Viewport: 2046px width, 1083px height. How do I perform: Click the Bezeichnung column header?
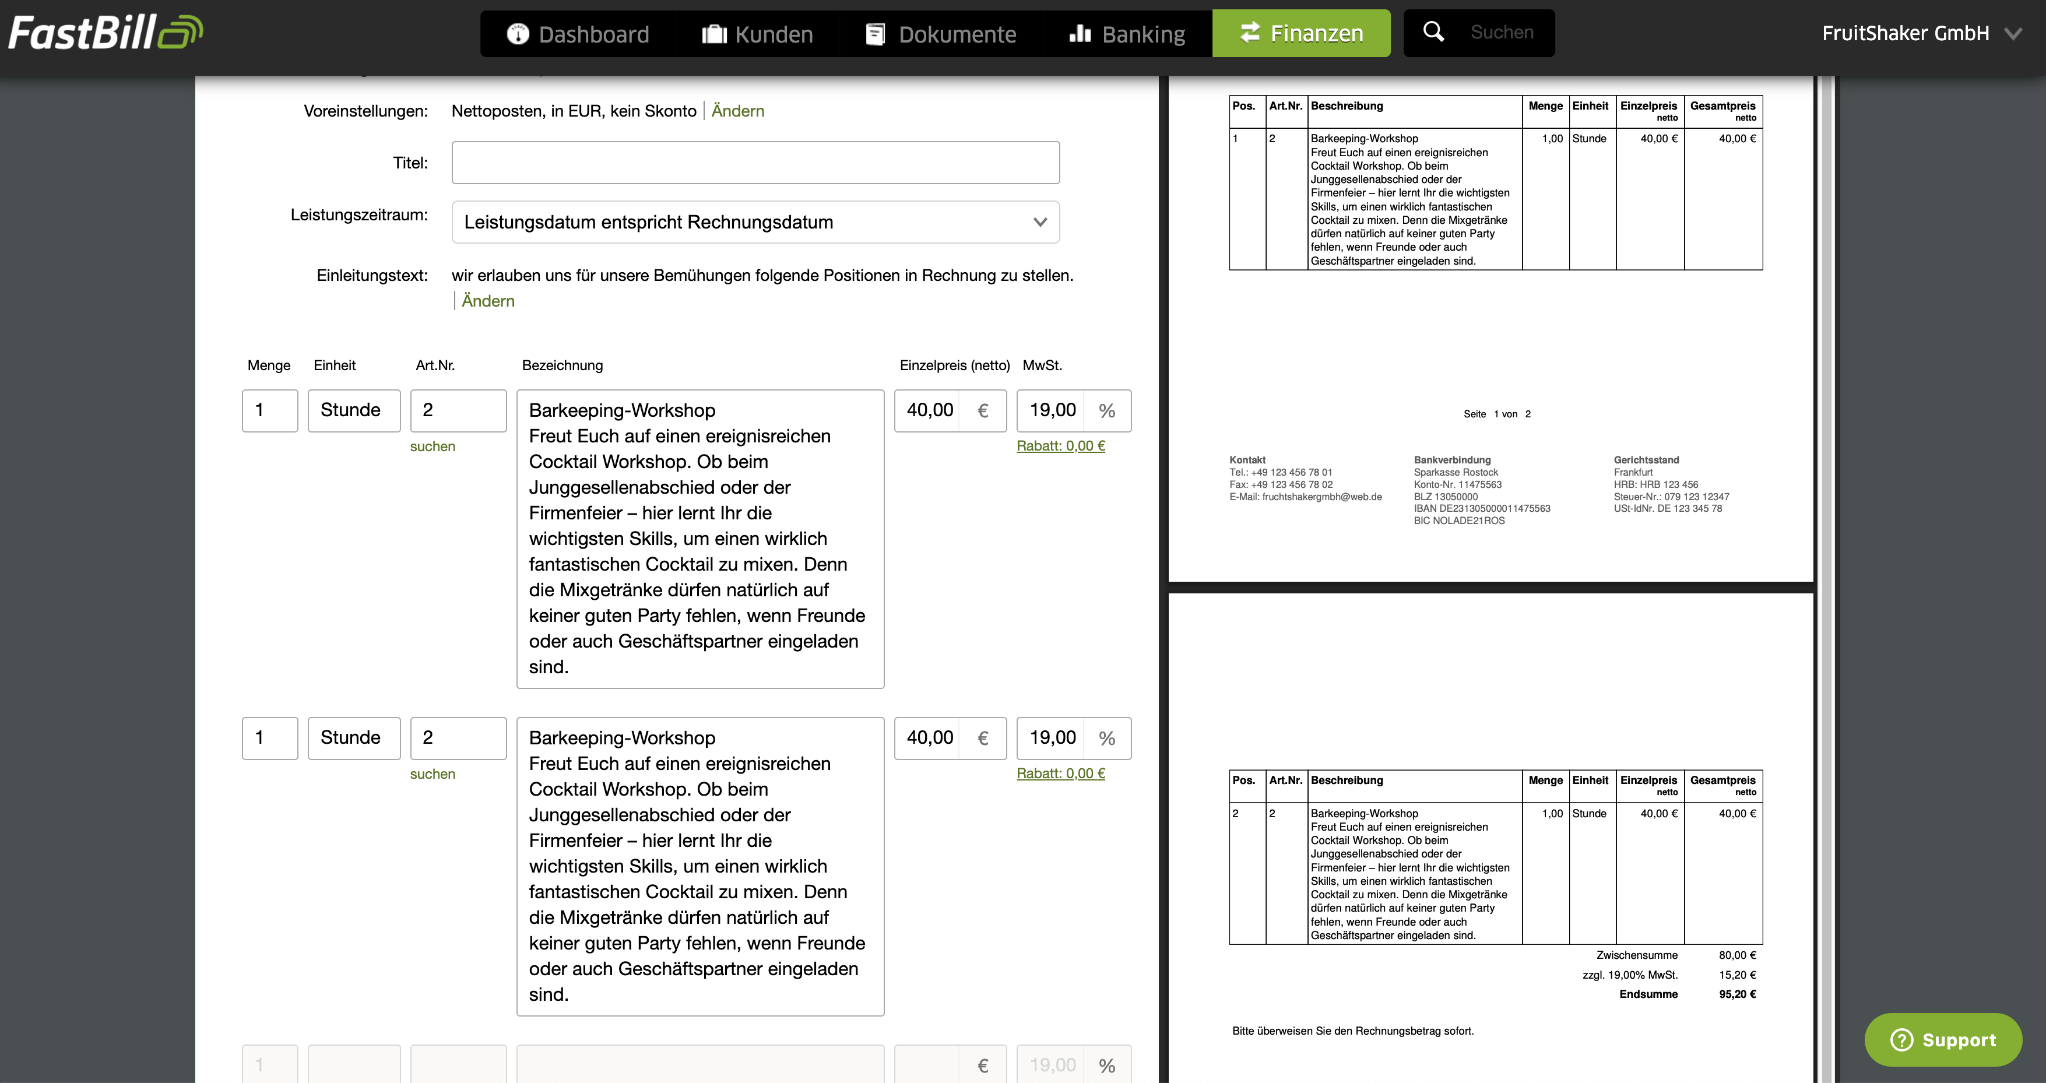(x=561, y=365)
